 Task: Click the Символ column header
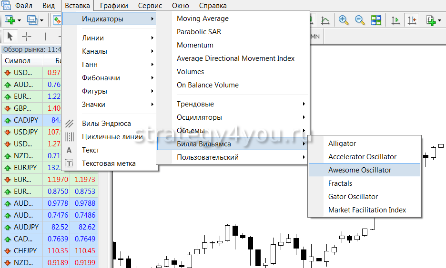18,61
